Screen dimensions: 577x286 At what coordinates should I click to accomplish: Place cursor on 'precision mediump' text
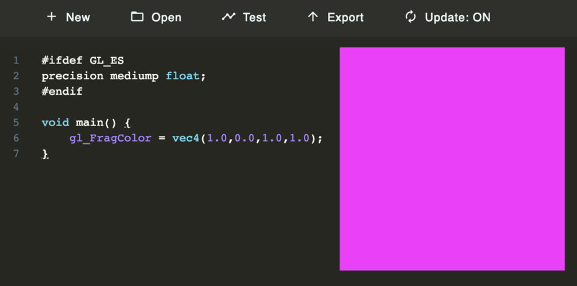100,76
